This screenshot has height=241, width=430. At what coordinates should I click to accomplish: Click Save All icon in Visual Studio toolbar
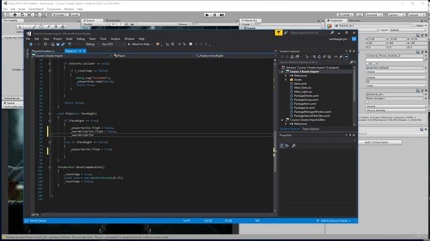tap(62, 44)
